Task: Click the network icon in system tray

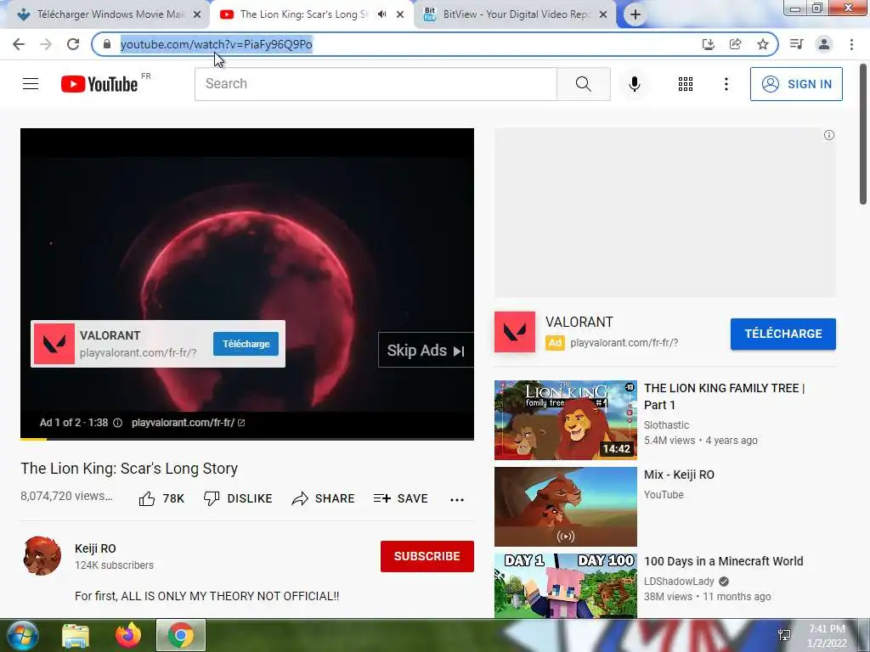Action: 784,635
